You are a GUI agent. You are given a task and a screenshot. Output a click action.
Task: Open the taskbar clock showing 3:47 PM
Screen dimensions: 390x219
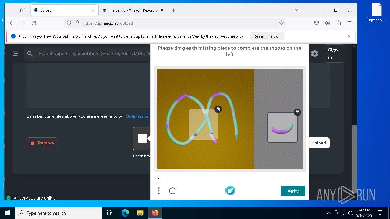(364, 213)
